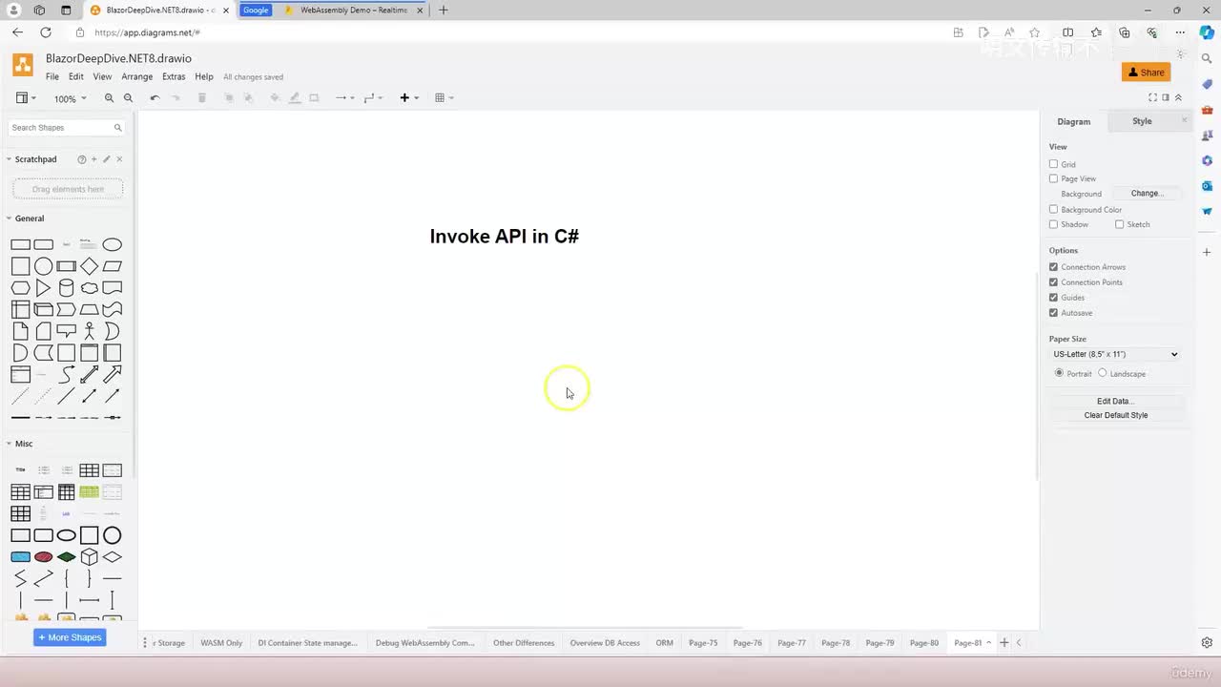The height and width of the screenshot is (687, 1221).
Task: Open the Extras menu
Action: coord(174,76)
